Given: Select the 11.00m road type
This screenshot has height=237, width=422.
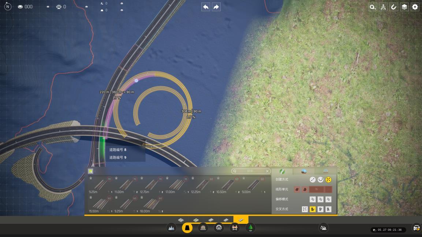Looking at the screenshot, I should point(126,185).
